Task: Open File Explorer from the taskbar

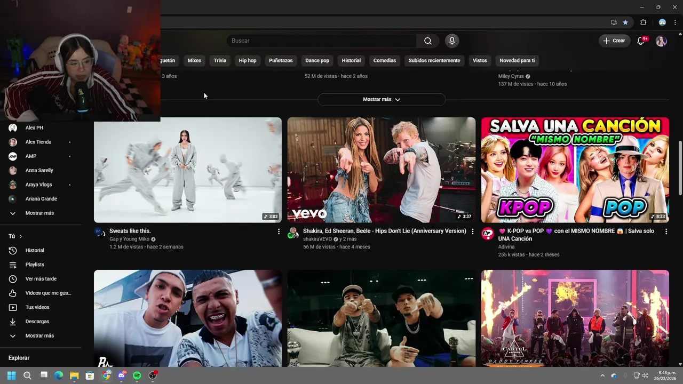Action: (x=74, y=375)
